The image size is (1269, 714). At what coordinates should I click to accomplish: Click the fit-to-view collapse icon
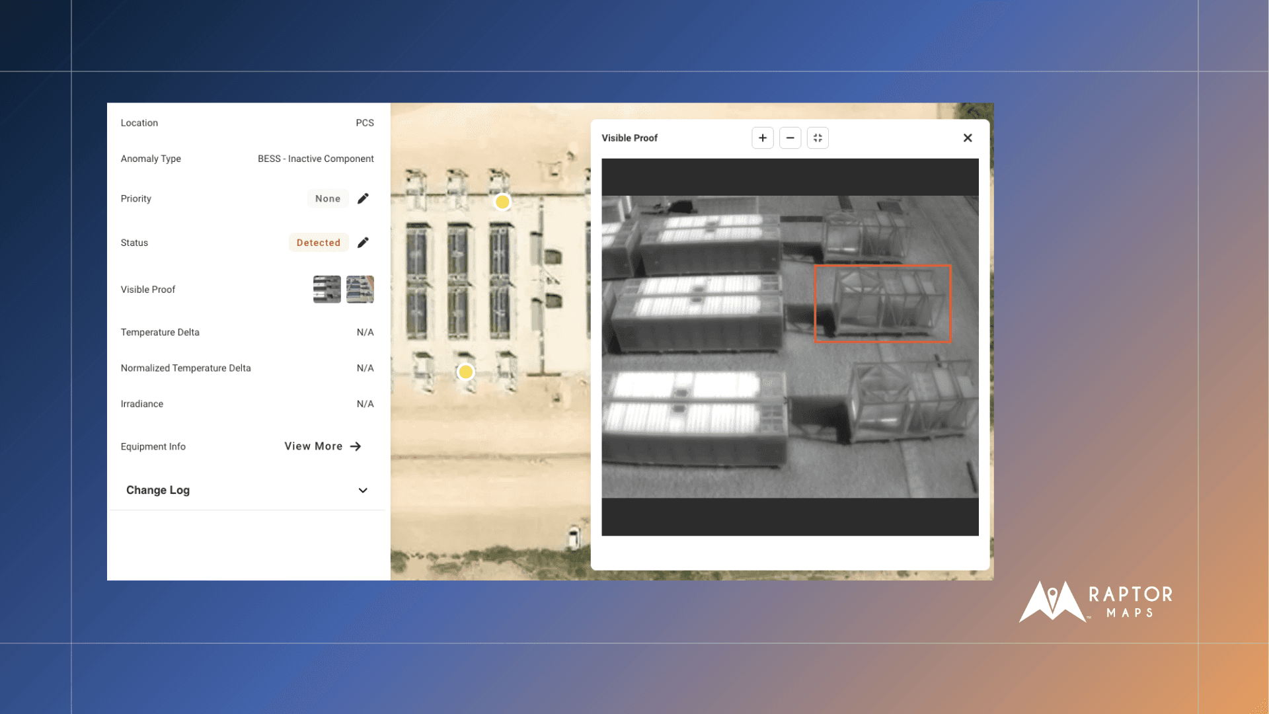[x=818, y=138]
